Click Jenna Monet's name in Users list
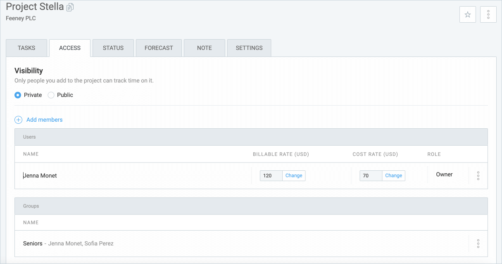 pyautogui.click(x=40, y=175)
